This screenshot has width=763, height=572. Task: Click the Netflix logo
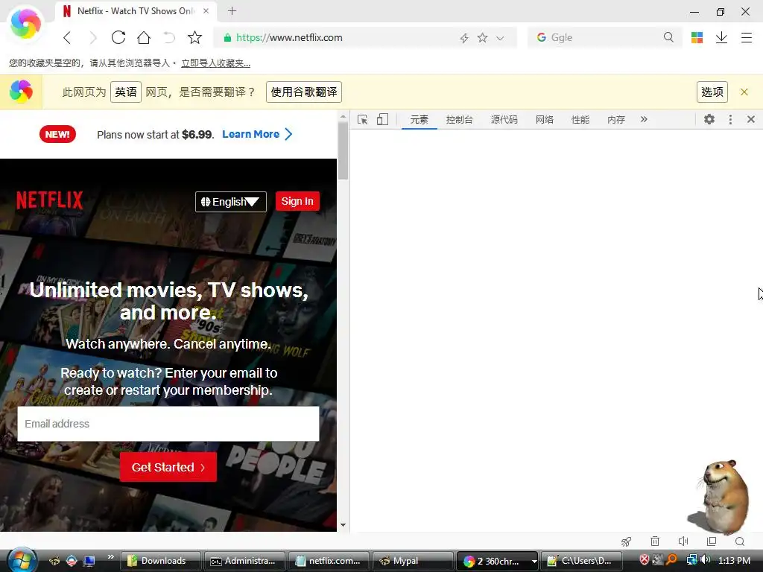tap(50, 200)
